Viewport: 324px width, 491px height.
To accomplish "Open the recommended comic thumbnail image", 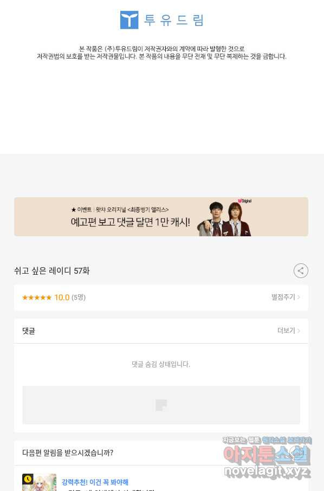I will (x=39, y=482).
